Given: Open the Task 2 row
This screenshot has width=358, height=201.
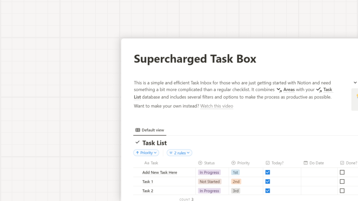Looking at the screenshot, I should pos(147,191).
